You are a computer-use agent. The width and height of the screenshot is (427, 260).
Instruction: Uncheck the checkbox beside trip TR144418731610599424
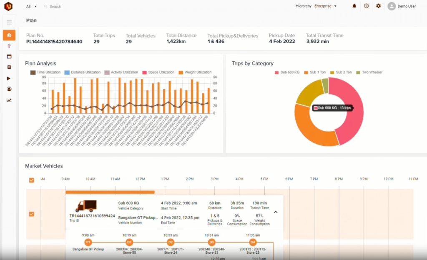(x=32, y=214)
